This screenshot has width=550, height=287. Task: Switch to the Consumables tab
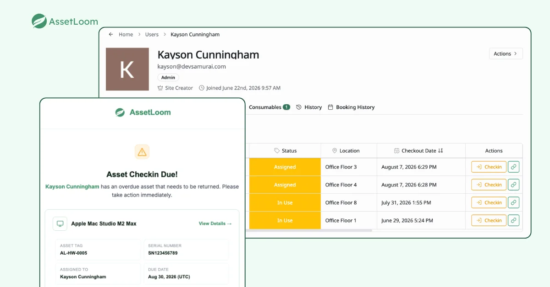pyautogui.click(x=269, y=107)
